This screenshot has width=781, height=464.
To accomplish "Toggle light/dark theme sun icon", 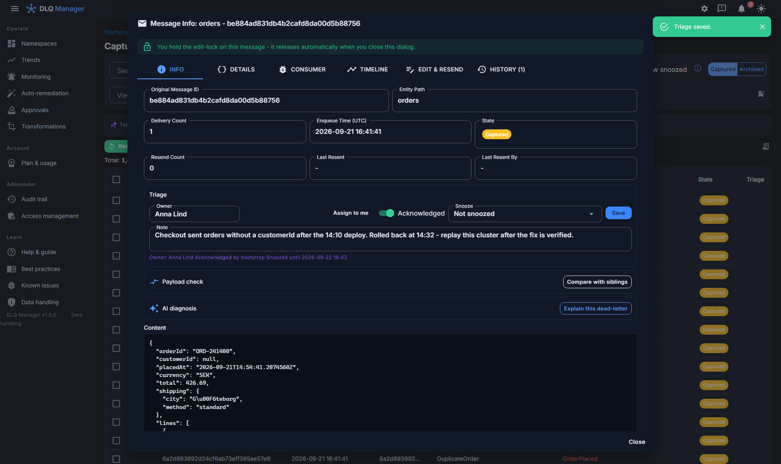I will click(x=761, y=9).
